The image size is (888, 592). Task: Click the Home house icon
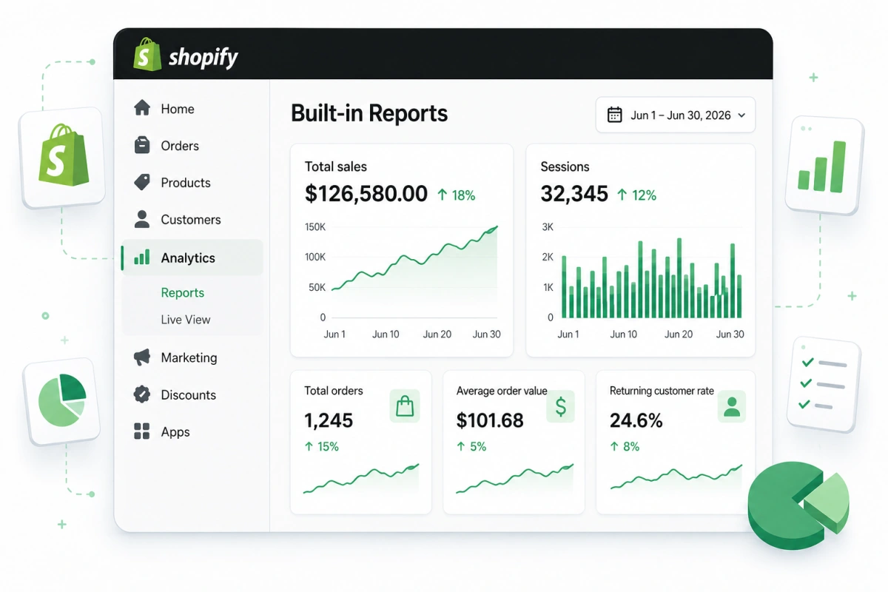click(142, 108)
